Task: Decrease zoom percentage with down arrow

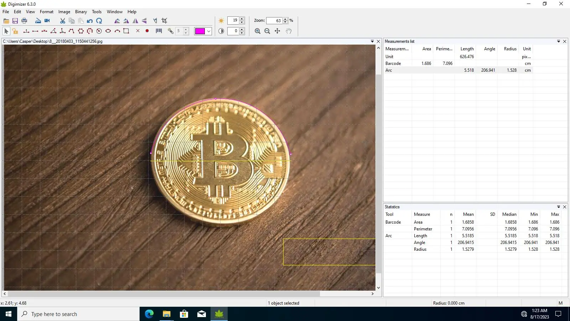Action: pyautogui.click(x=285, y=22)
